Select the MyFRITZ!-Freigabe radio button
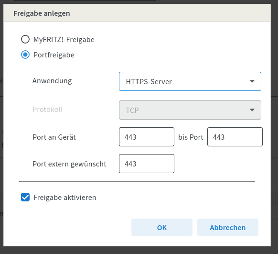Screen dimensions: 278x254 [25, 39]
